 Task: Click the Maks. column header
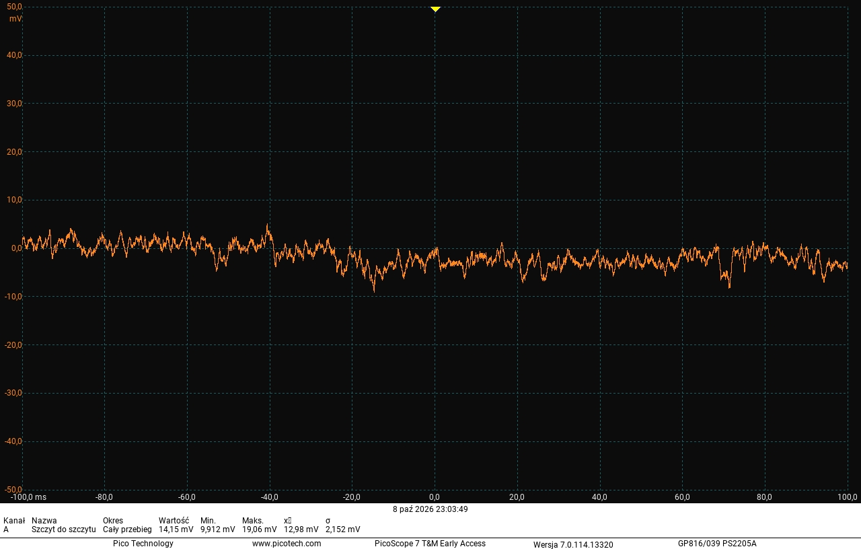253,521
